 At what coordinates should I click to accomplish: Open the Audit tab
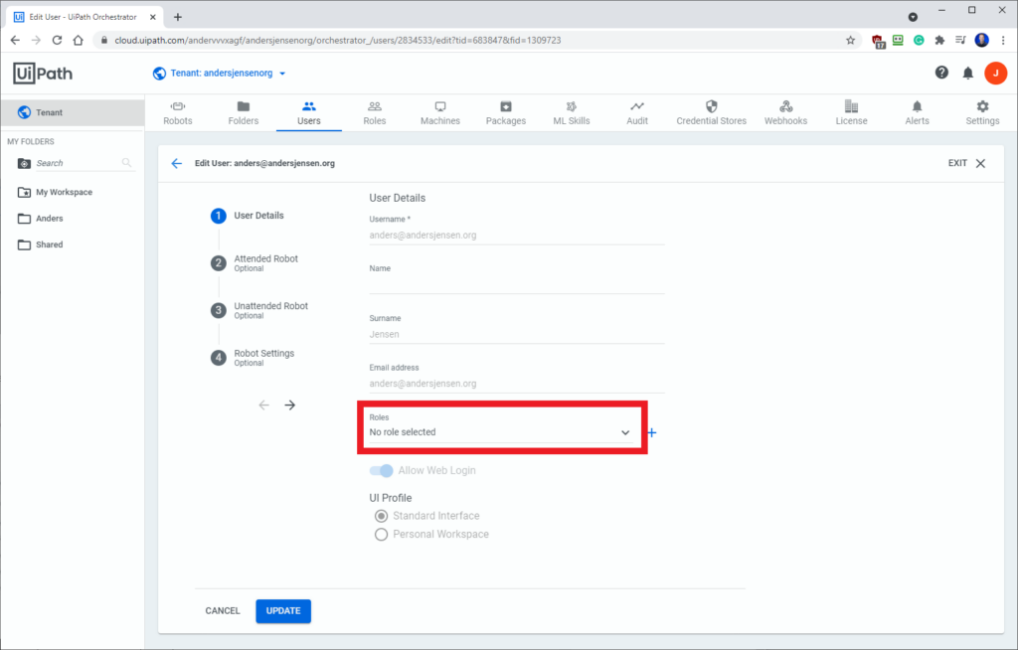tap(637, 113)
